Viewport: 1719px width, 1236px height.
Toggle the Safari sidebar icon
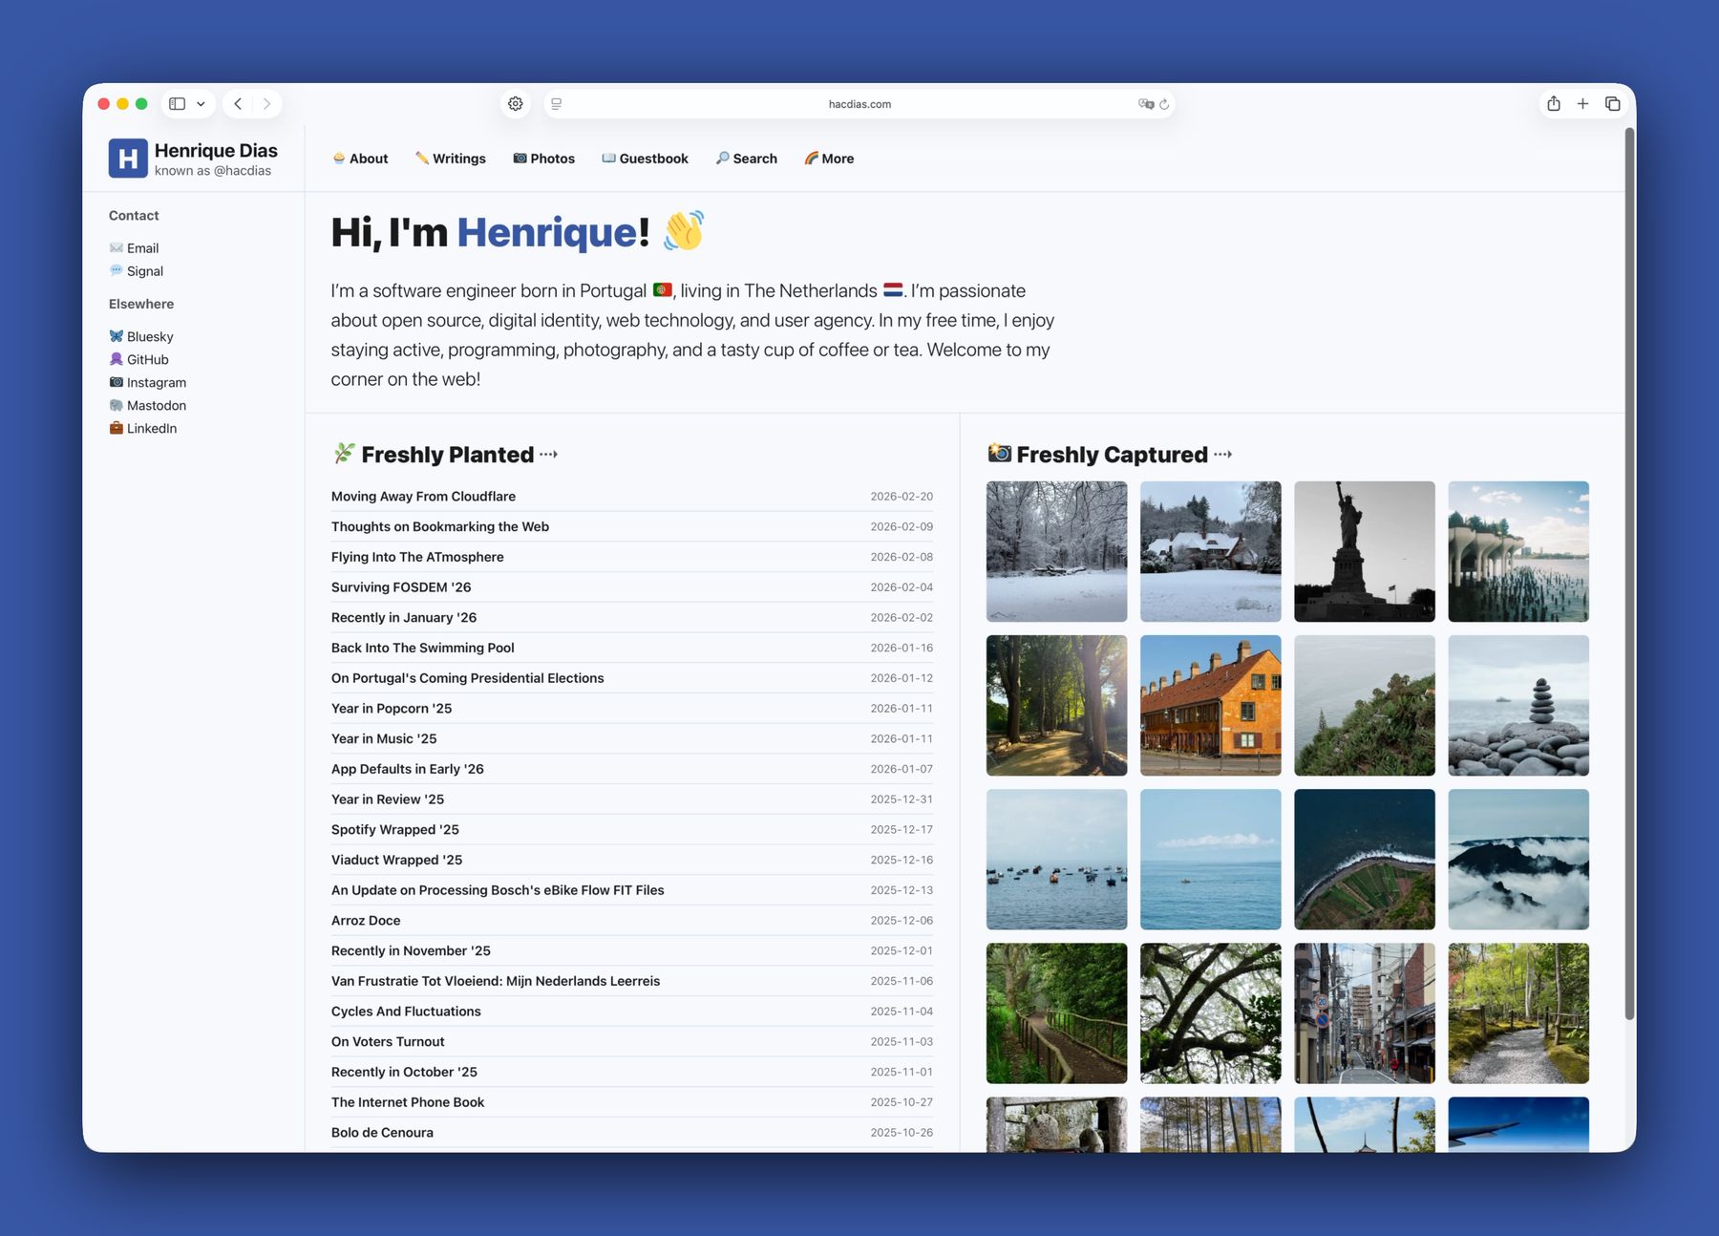pos(178,104)
